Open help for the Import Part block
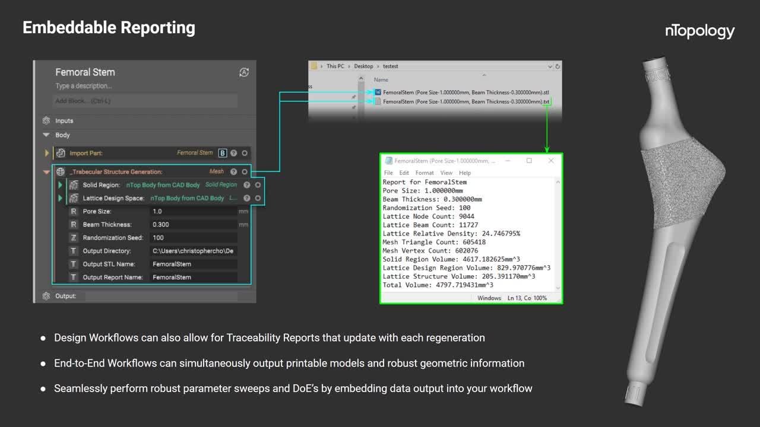This screenshot has height=427, width=760. coord(234,153)
